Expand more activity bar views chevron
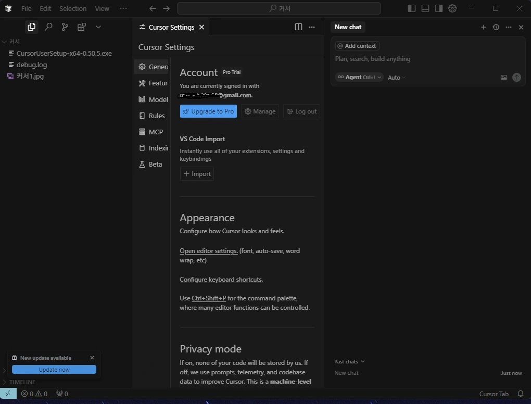The width and height of the screenshot is (531, 404). [98, 27]
